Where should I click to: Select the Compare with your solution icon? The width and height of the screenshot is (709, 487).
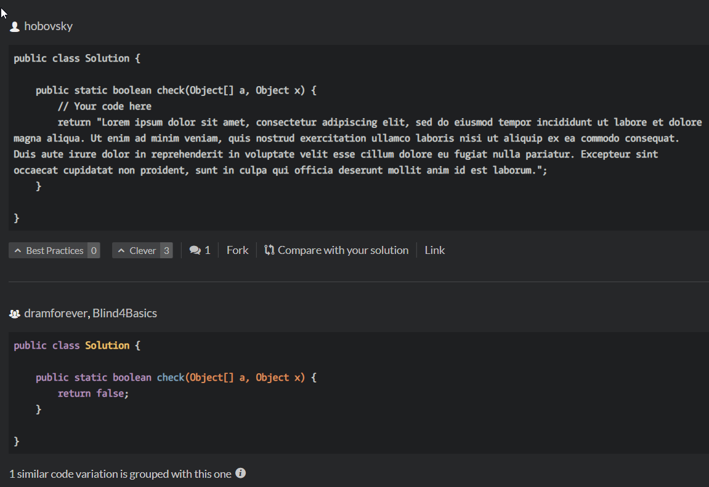coord(269,250)
